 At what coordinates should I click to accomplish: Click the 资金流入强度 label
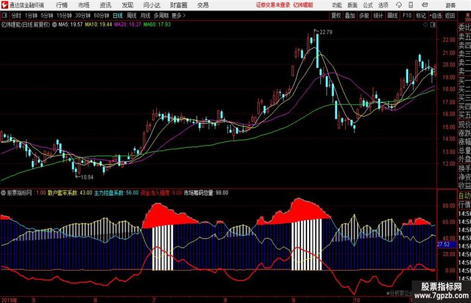pos(155,193)
